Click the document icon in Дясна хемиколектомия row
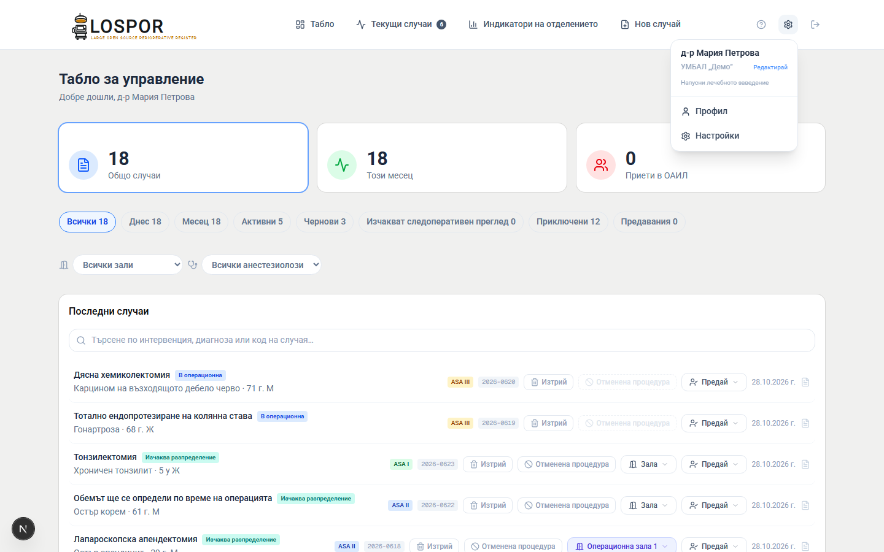Image resolution: width=884 pixels, height=552 pixels. point(805,382)
